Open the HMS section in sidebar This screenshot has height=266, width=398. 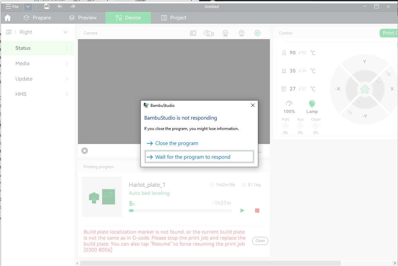pyautogui.click(x=38, y=94)
